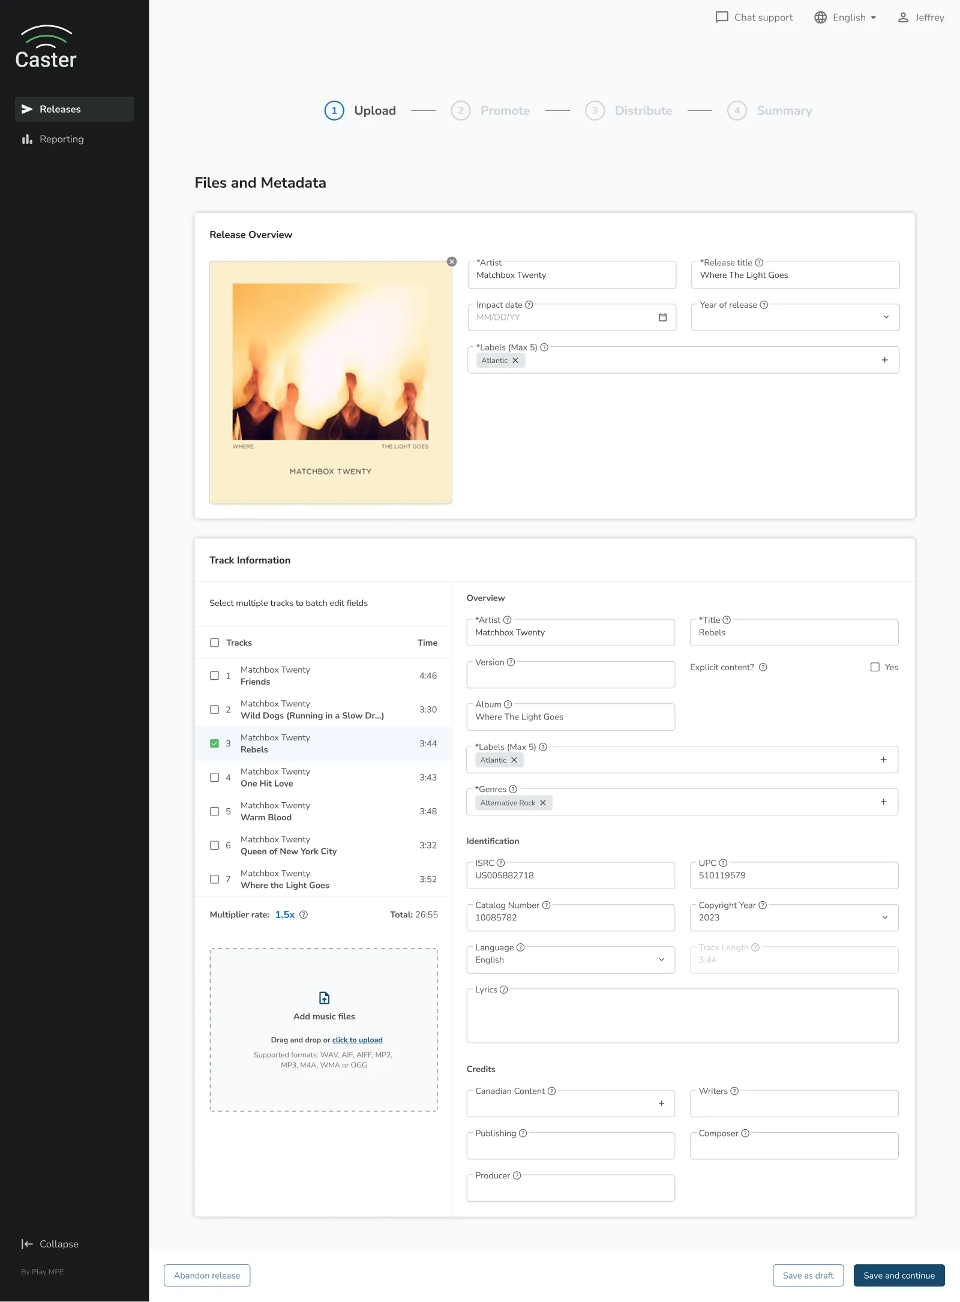
Task: Open the Impact date calendar picker
Action: pyautogui.click(x=663, y=317)
